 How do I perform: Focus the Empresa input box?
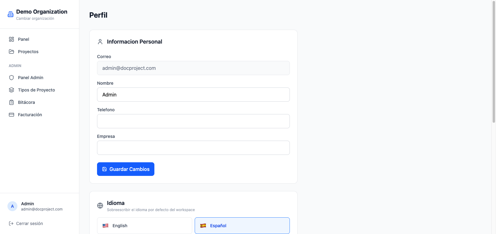[193, 148]
